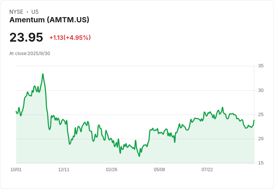The image size is (274, 189).
Task: Click the US market label beside NYSE
Action: (x=35, y=12)
